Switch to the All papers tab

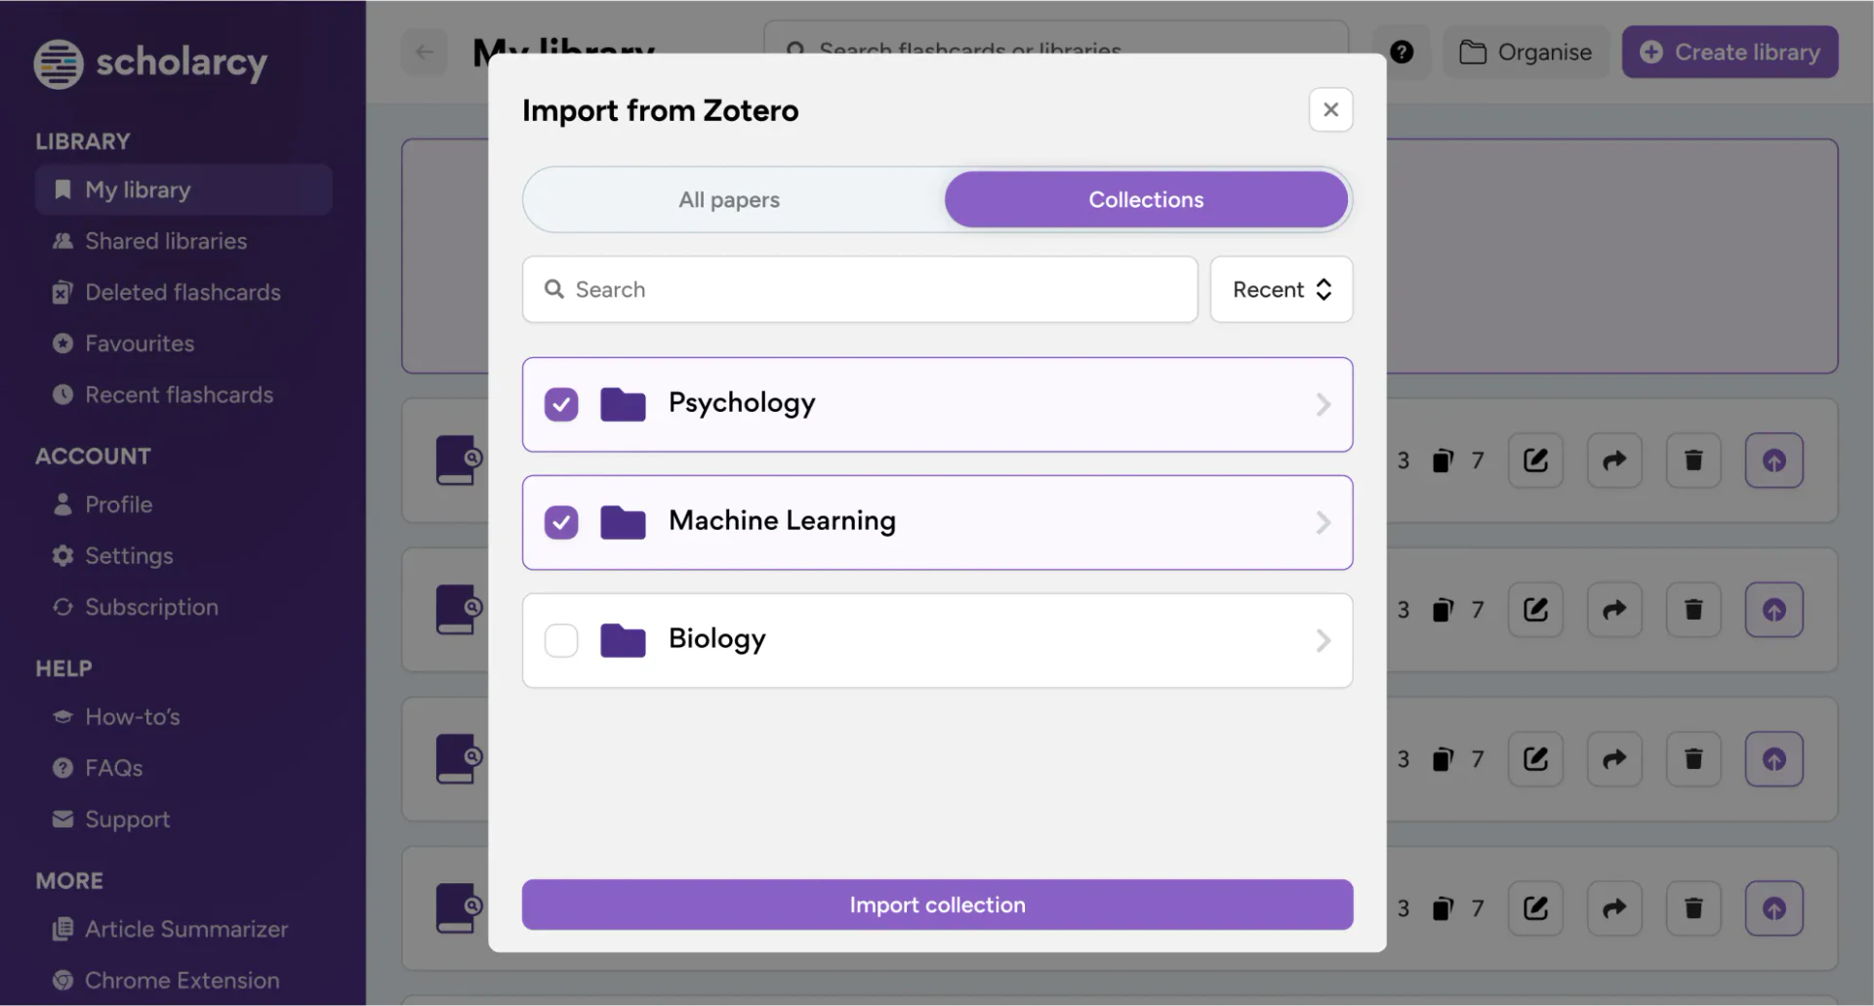[x=728, y=199]
